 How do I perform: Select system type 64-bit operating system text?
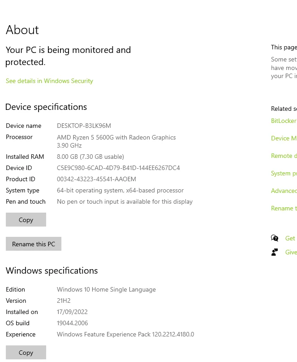(120, 191)
